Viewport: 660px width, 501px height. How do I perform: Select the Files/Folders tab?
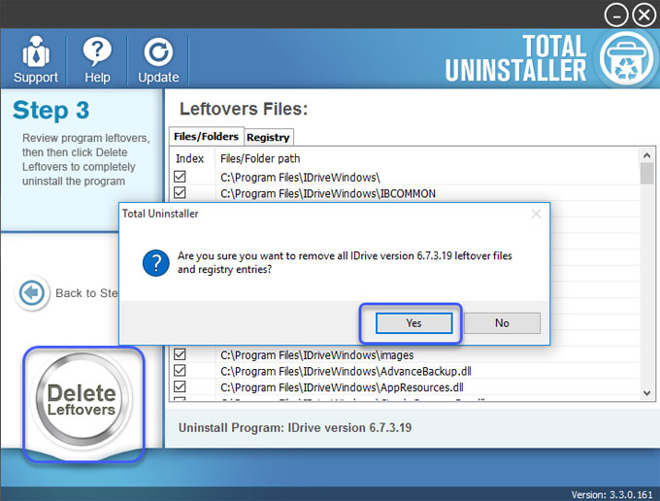206,136
